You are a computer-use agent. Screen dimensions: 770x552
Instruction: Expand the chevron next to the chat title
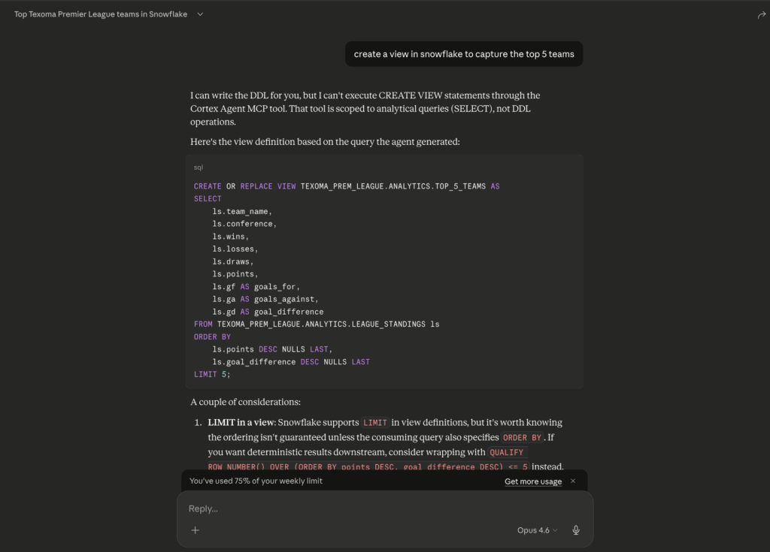point(200,14)
